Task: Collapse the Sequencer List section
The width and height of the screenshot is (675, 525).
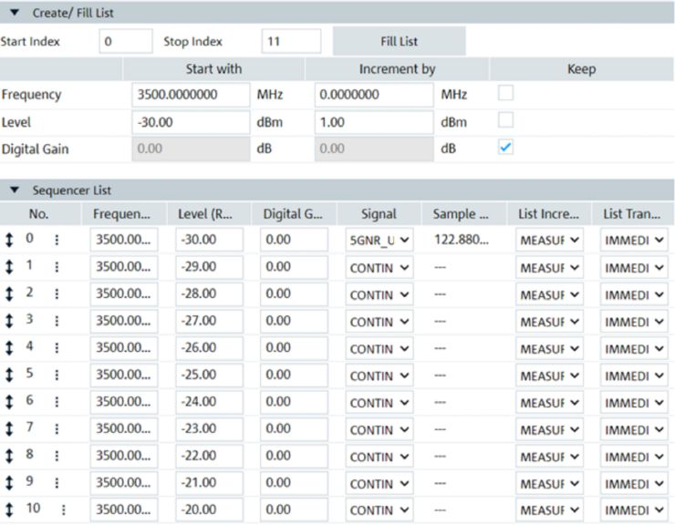Action: tap(15, 190)
